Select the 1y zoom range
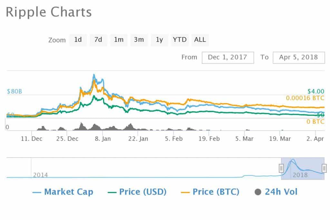This screenshot has width=330, height=220. coord(159,40)
